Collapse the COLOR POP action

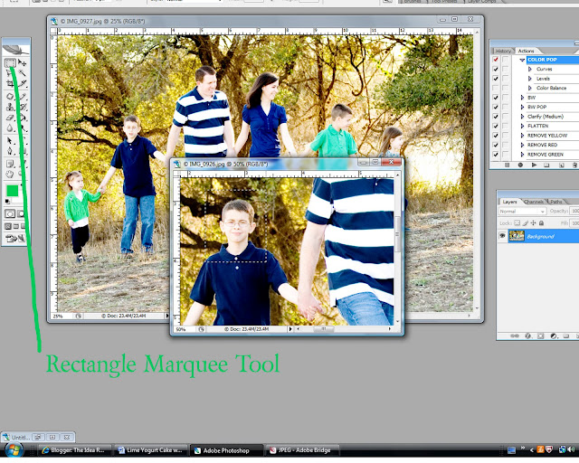[522, 60]
